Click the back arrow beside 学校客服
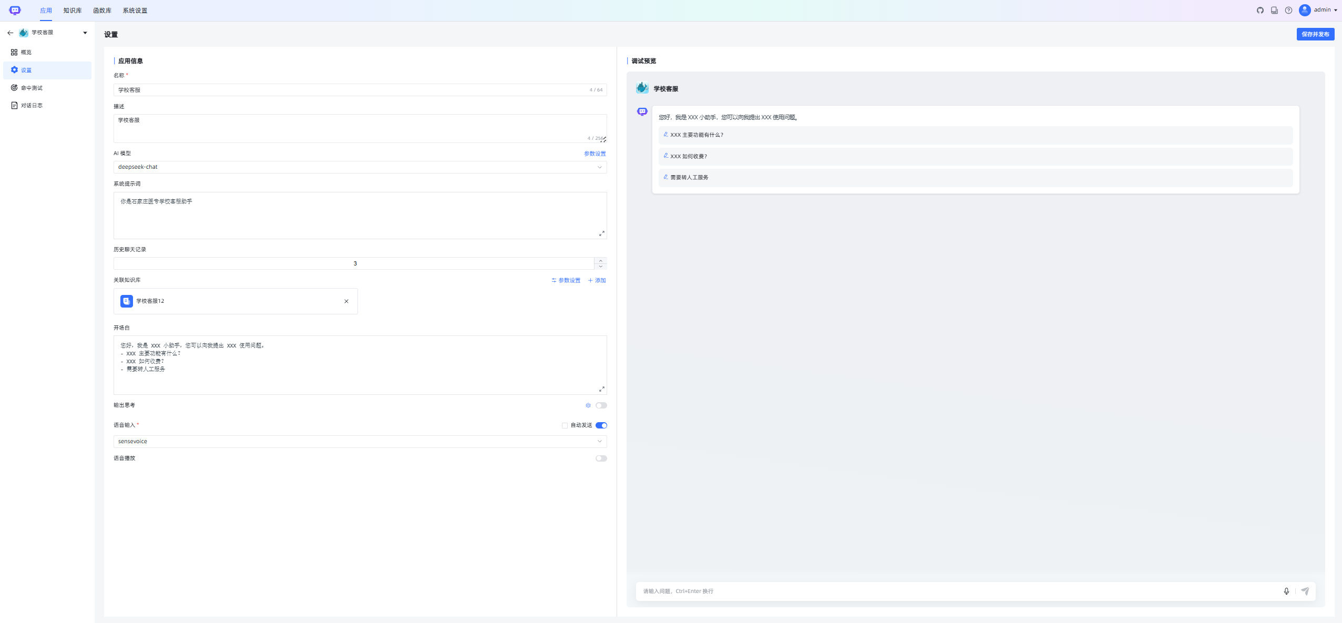This screenshot has width=1342, height=623. [10, 33]
